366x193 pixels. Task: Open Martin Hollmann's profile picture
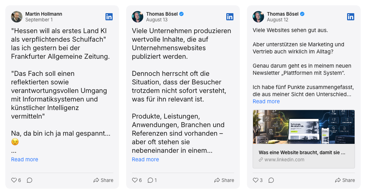point(17,17)
